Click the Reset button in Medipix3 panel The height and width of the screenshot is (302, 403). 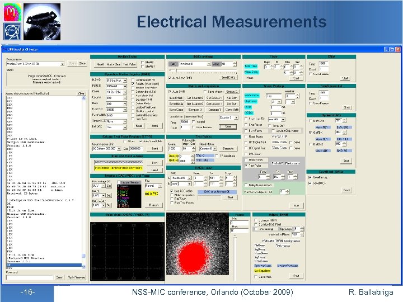coord(100,64)
